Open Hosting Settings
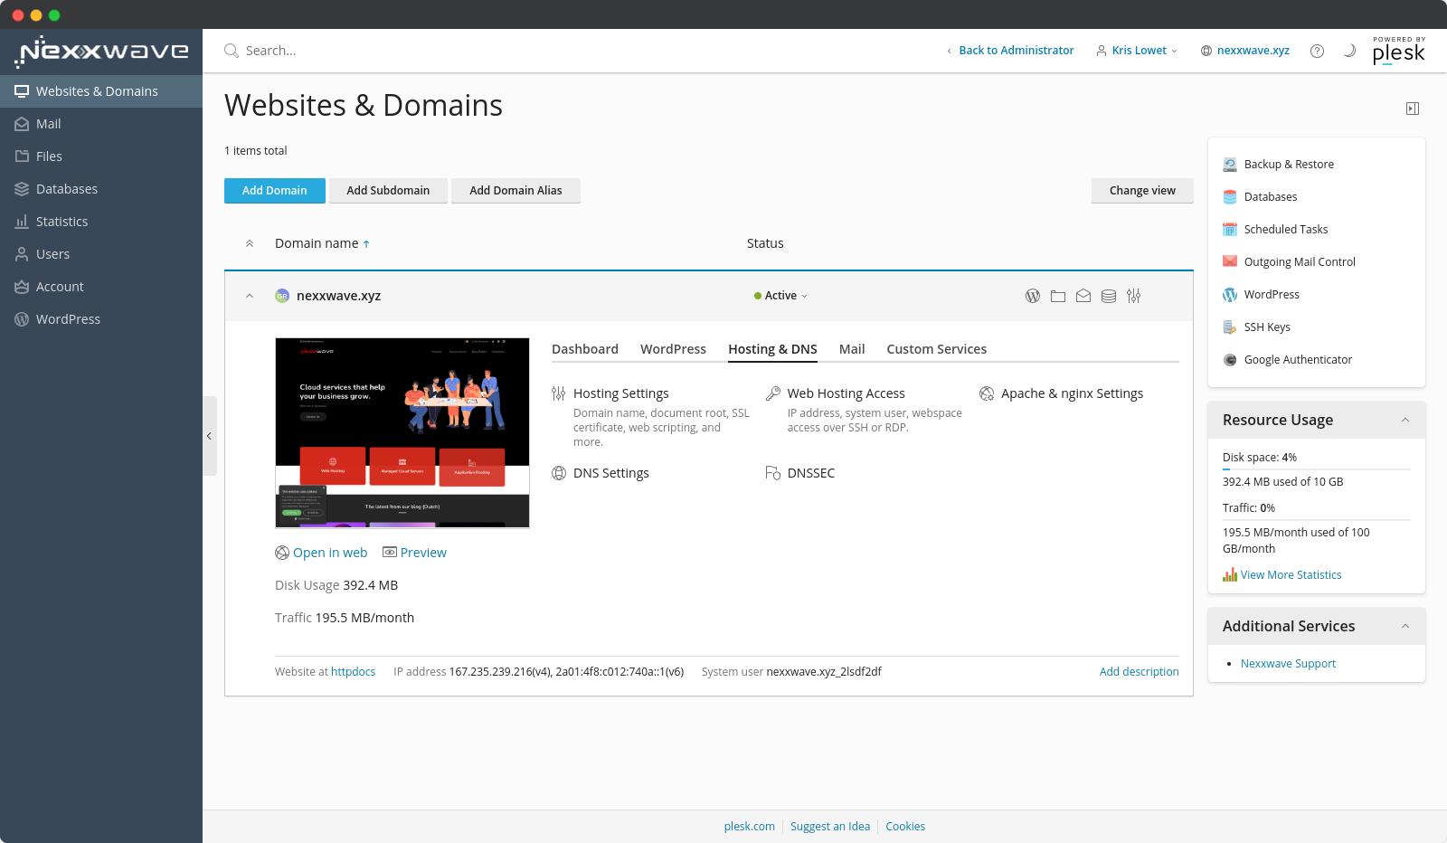 pyautogui.click(x=620, y=393)
